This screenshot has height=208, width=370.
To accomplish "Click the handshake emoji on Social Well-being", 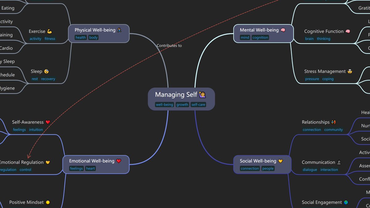I will pyautogui.click(x=280, y=161).
